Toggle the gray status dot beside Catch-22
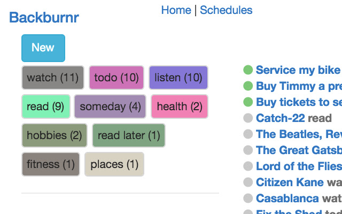Viewport: 342px width, 214px height. [x=248, y=118]
